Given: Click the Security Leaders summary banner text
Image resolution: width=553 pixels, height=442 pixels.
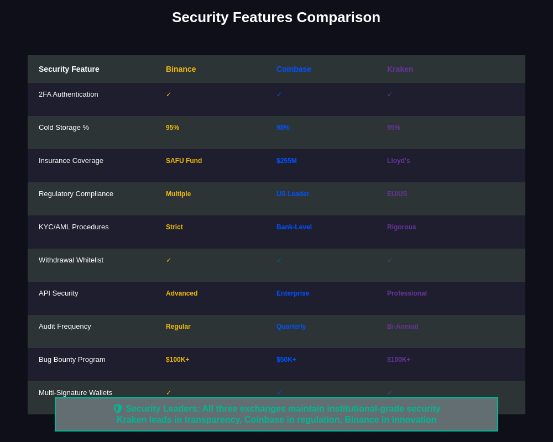Looking at the screenshot, I should [276, 414].
